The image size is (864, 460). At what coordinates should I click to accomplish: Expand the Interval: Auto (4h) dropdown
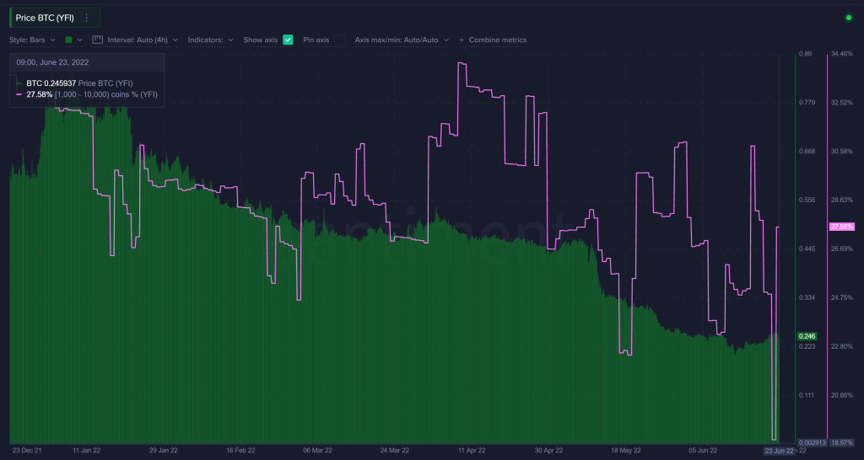[x=141, y=40]
